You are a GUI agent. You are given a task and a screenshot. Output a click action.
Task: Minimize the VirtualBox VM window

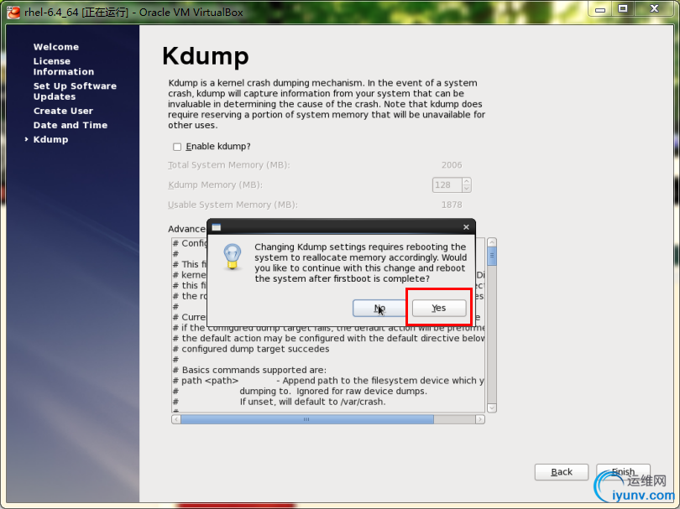600,9
